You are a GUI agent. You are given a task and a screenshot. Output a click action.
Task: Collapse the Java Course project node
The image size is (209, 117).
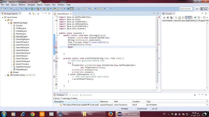click(3, 17)
